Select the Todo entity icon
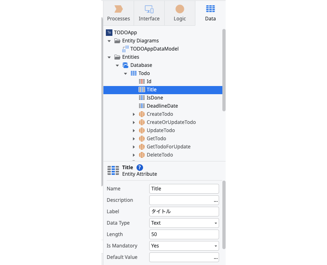Image resolution: width=327 pixels, height=265 pixels. pyautogui.click(x=134, y=73)
